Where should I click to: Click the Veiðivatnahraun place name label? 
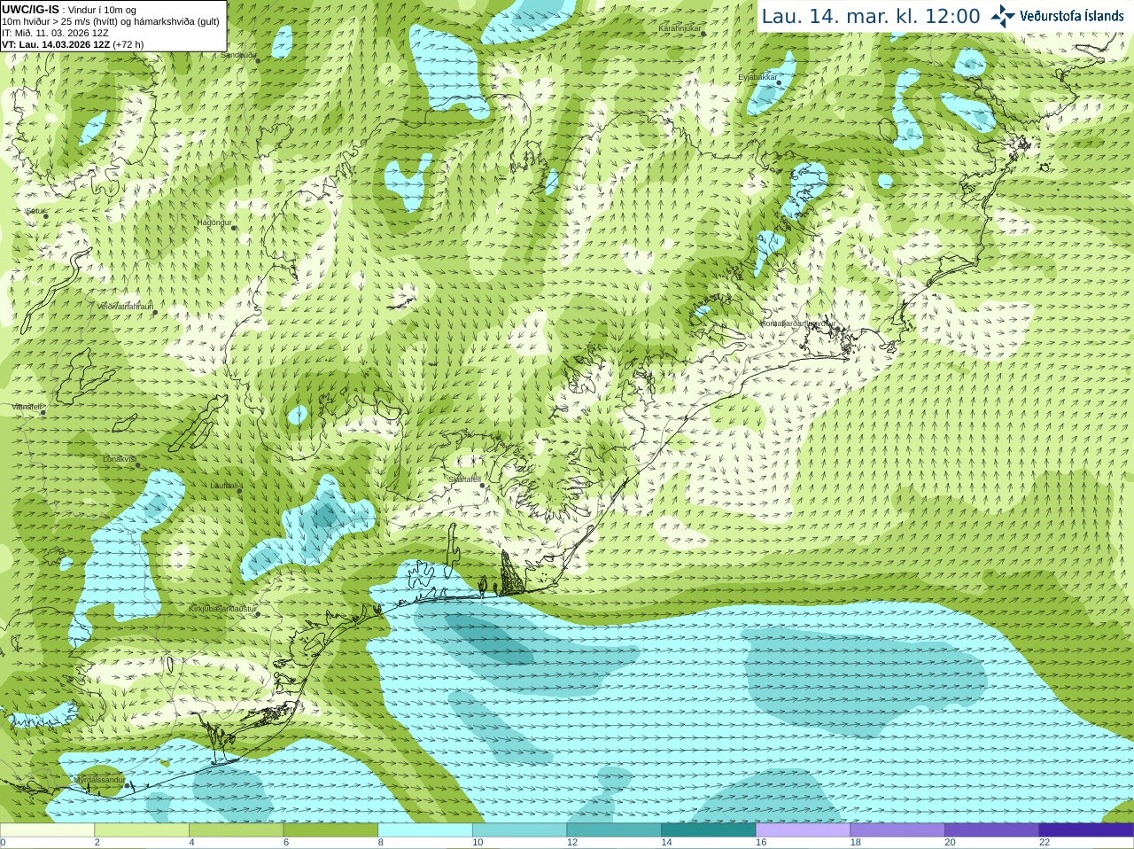125,306
